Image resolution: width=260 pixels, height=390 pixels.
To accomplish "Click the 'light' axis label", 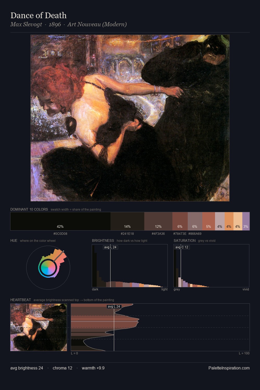I will [164, 289].
